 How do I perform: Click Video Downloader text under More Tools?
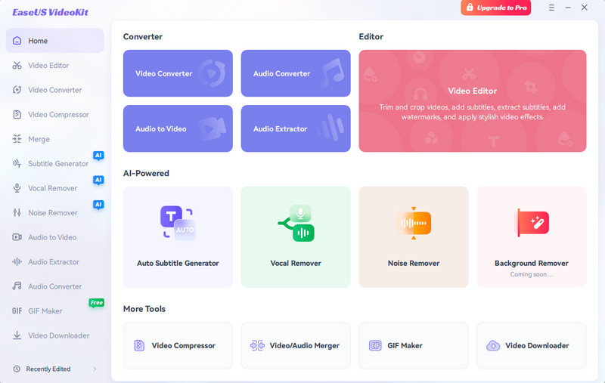537,346
